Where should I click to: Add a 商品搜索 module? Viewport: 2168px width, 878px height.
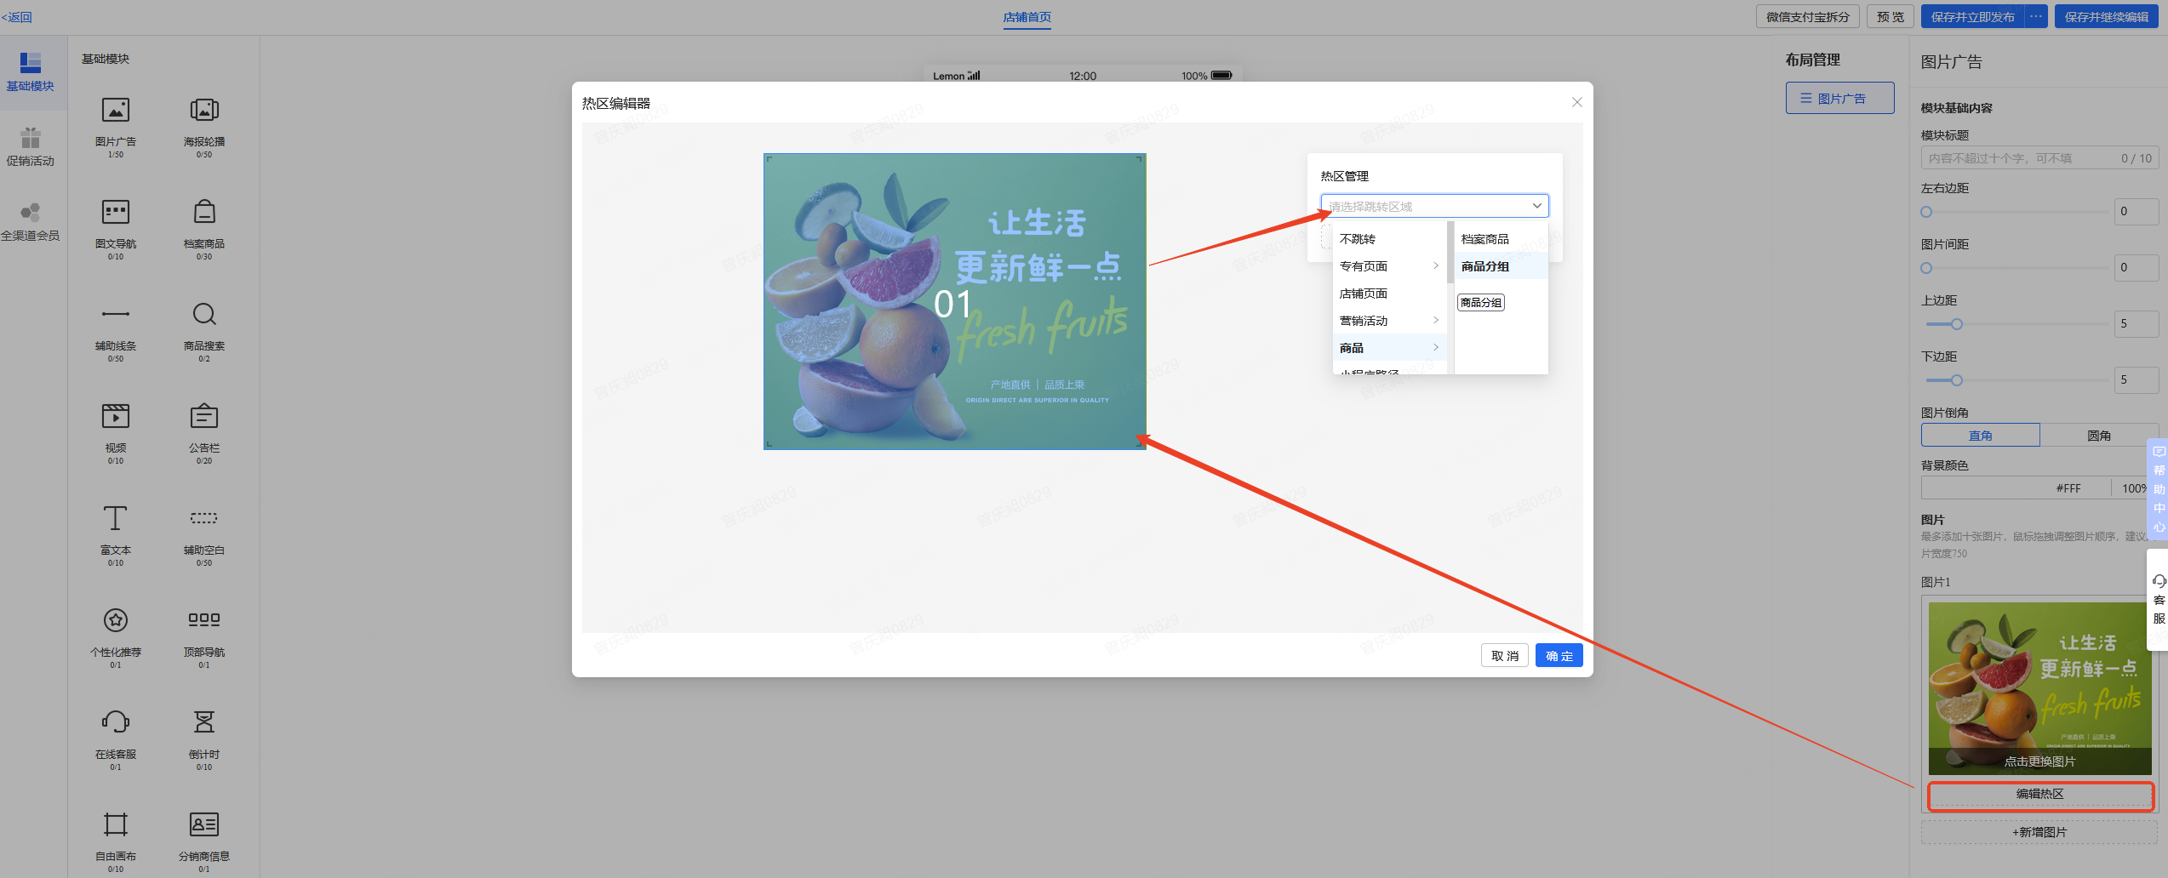pos(204,330)
